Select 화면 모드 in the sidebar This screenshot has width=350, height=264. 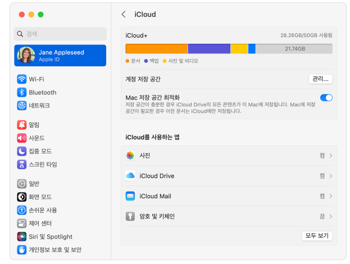click(60, 197)
